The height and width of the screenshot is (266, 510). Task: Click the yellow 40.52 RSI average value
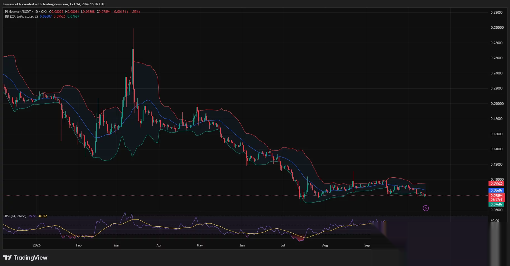coord(43,216)
